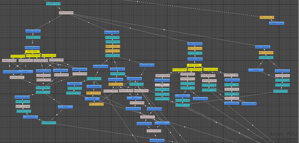Click the 'I just figured I'd check' node
The height and width of the screenshot is (143, 299).
point(276,23)
